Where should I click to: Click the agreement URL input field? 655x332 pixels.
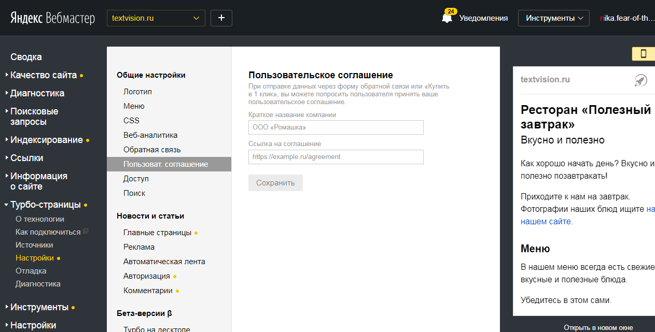[x=336, y=157]
